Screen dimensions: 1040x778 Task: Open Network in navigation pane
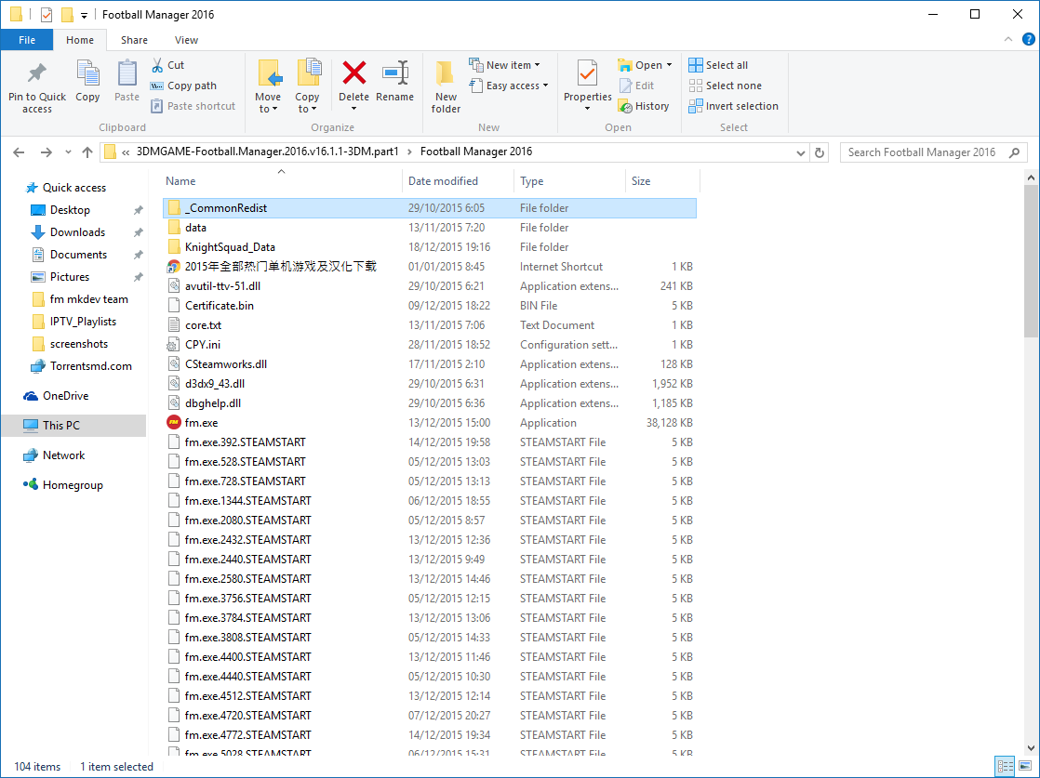(x=63, y=455)
